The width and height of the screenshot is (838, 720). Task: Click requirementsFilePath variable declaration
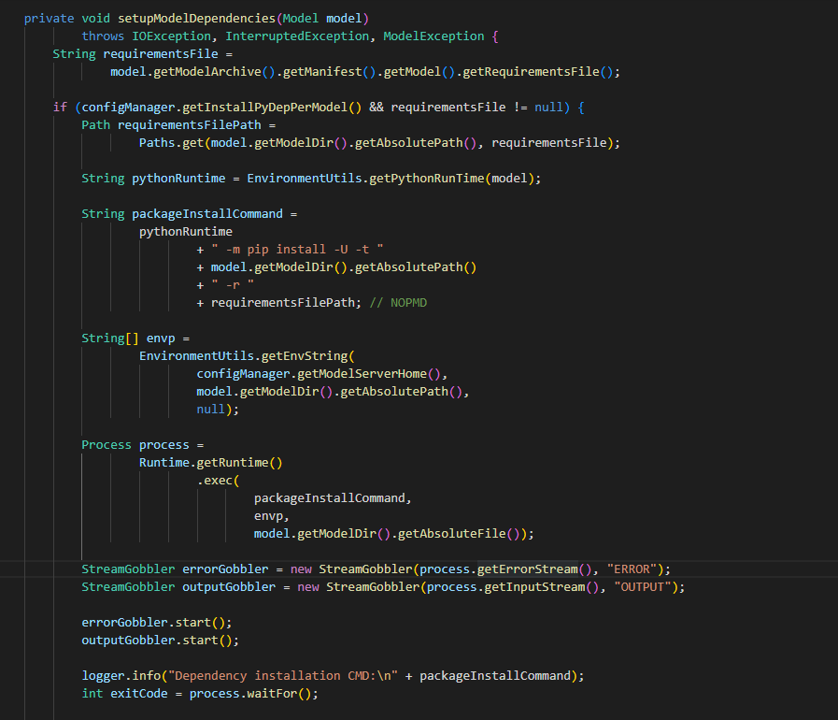pos(190,125)
